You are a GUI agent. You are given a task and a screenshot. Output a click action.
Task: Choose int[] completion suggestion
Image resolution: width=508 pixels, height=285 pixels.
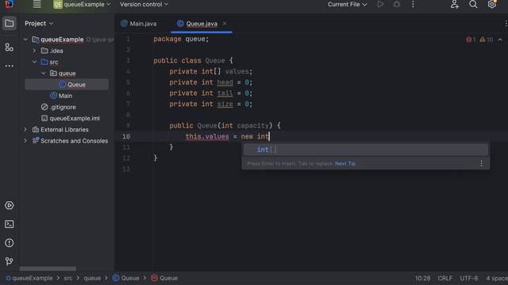[x=366, y=150]
